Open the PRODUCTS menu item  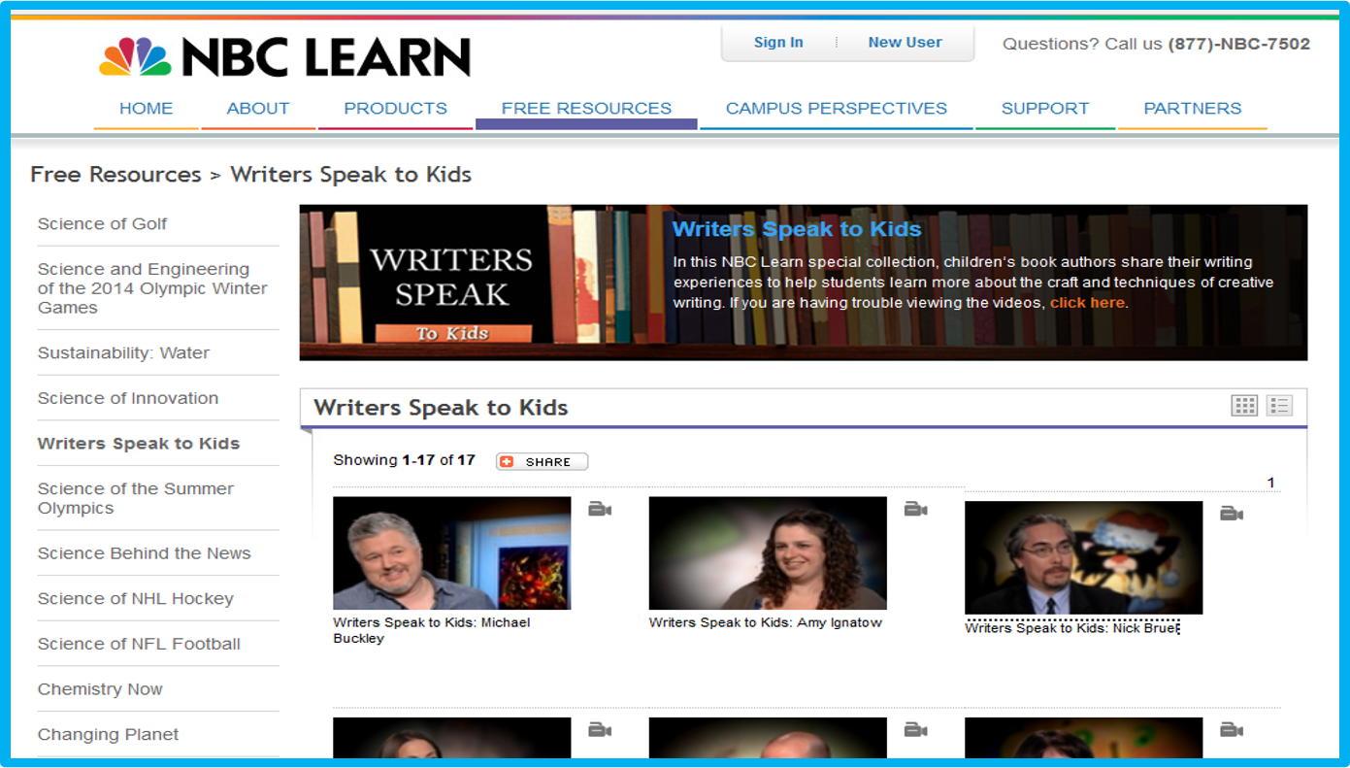coord(396,109)
